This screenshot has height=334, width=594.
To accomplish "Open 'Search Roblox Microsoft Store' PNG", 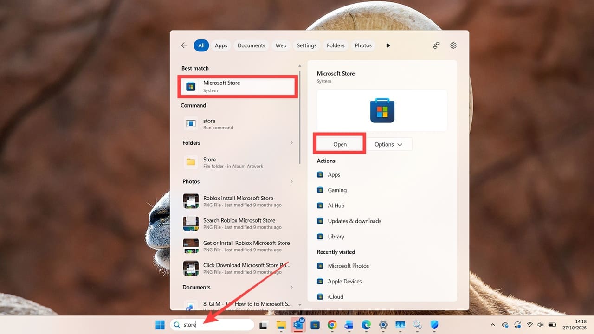I will click(x=238, y=224).
